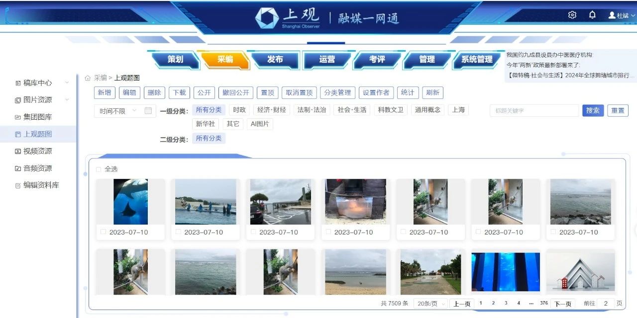
Task: Open the calendar date picker icon
Action: 148,111
